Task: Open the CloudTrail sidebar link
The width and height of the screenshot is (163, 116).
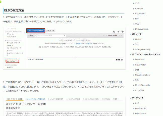Action: coord(140,90)
